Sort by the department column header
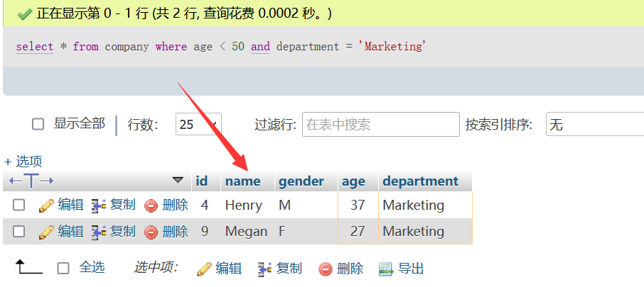This screenshot has height=287, width=644. pyautogui.click(x=421, y=181)
